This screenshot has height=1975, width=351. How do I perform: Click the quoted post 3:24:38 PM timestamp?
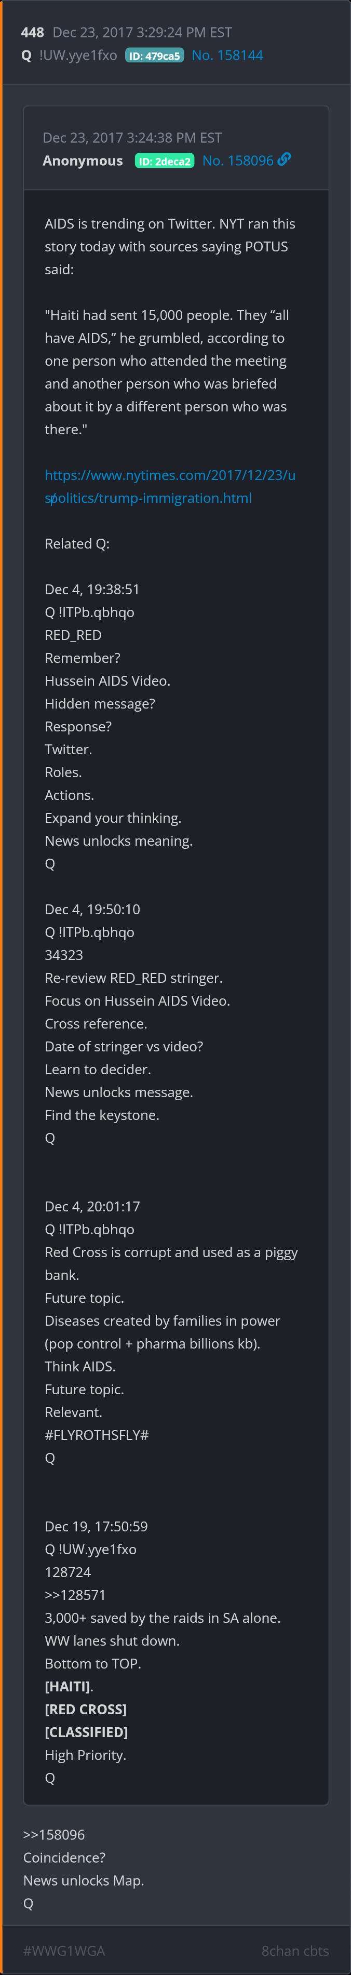[x=132, y=138]
